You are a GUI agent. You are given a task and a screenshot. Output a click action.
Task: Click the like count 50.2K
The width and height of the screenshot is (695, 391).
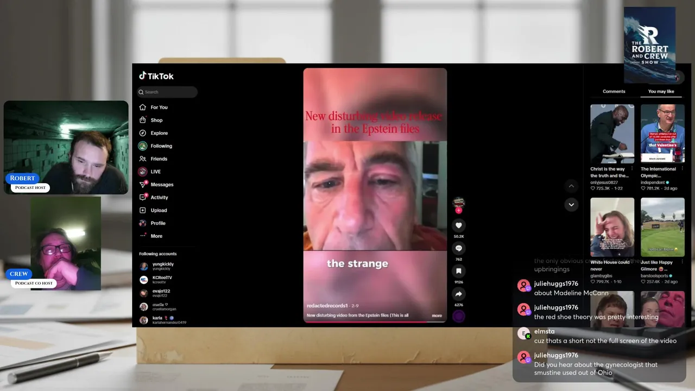click(x=459, y=236)
